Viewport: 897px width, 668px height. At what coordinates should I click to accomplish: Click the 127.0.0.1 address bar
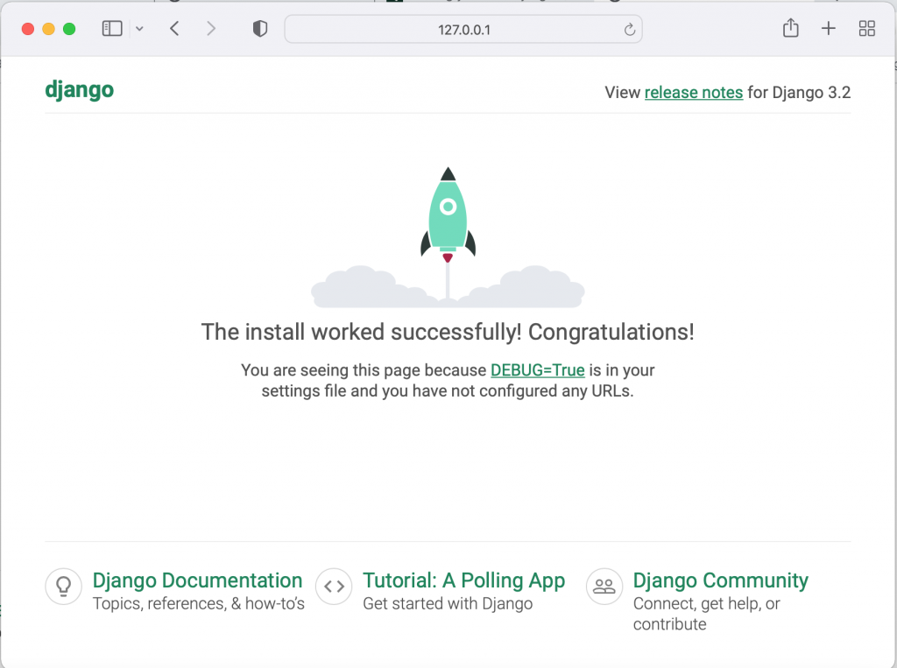click(x=463, y=29)
